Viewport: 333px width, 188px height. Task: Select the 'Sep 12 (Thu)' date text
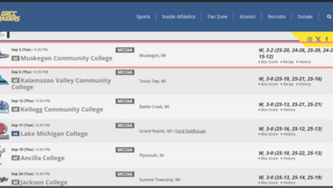coord(22,101)
